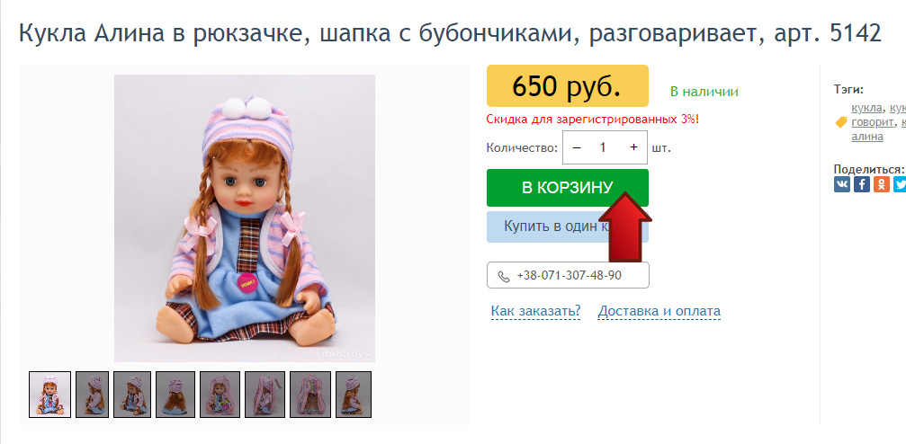Click the +38-071-307-48-90 phone button
Image resolution: width=906 pixels, height=444 pixels.
point(568,275)
